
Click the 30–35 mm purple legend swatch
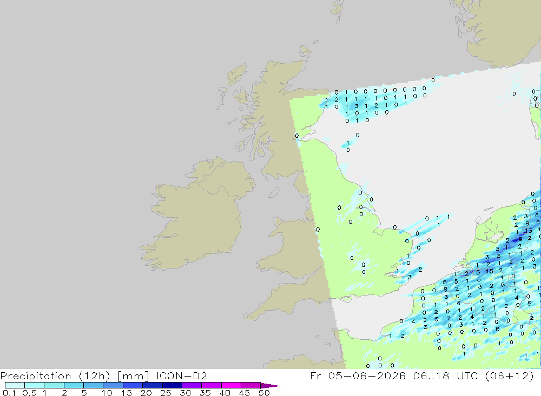click(x=192, y=385)
